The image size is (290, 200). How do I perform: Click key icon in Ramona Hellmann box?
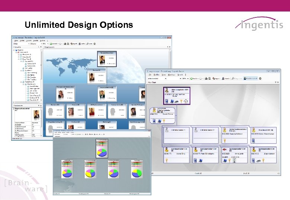pyautogui.click(x=225, y=141)
